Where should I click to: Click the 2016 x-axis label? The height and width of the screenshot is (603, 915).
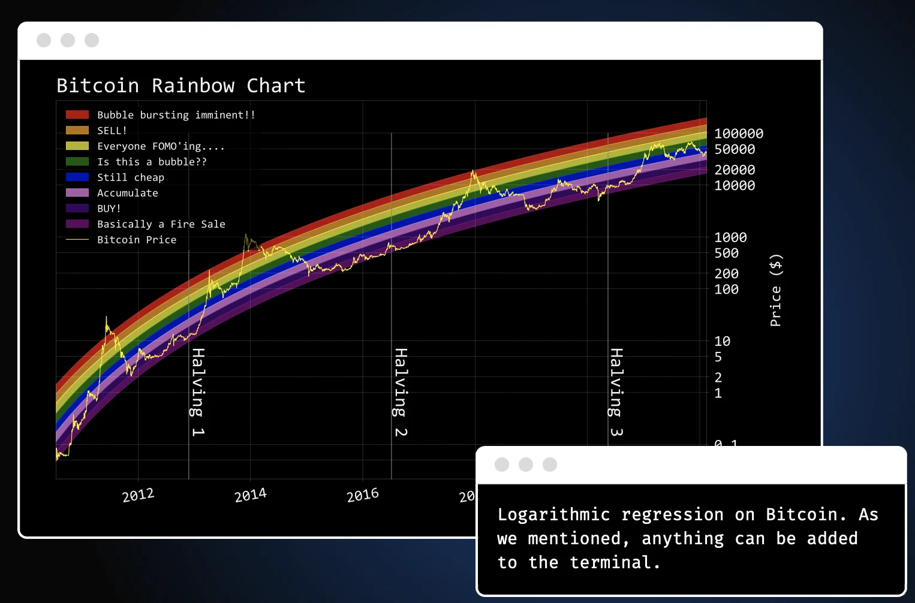coord(362,495)
